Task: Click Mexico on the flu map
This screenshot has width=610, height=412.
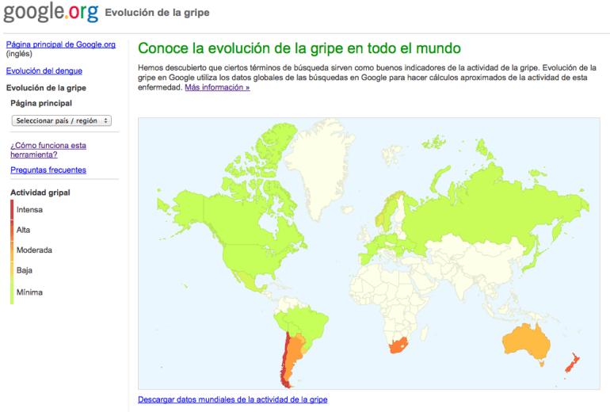Action: tap(247, 282)
